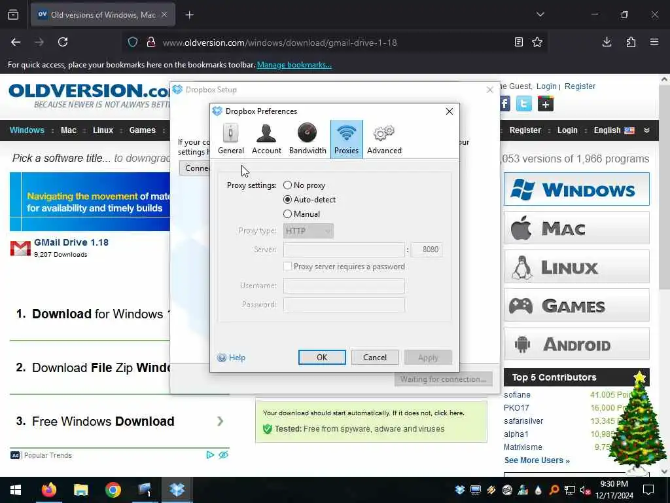Select the Manual proxy radio button

(302, 214)
